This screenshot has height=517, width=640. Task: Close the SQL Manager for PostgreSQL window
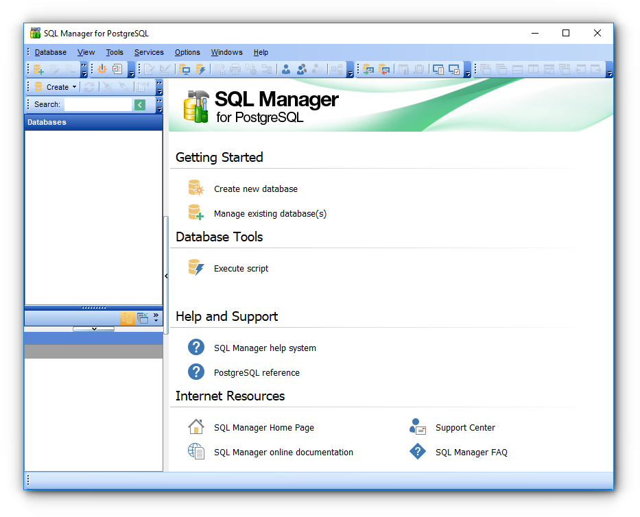tap(597, 33)
